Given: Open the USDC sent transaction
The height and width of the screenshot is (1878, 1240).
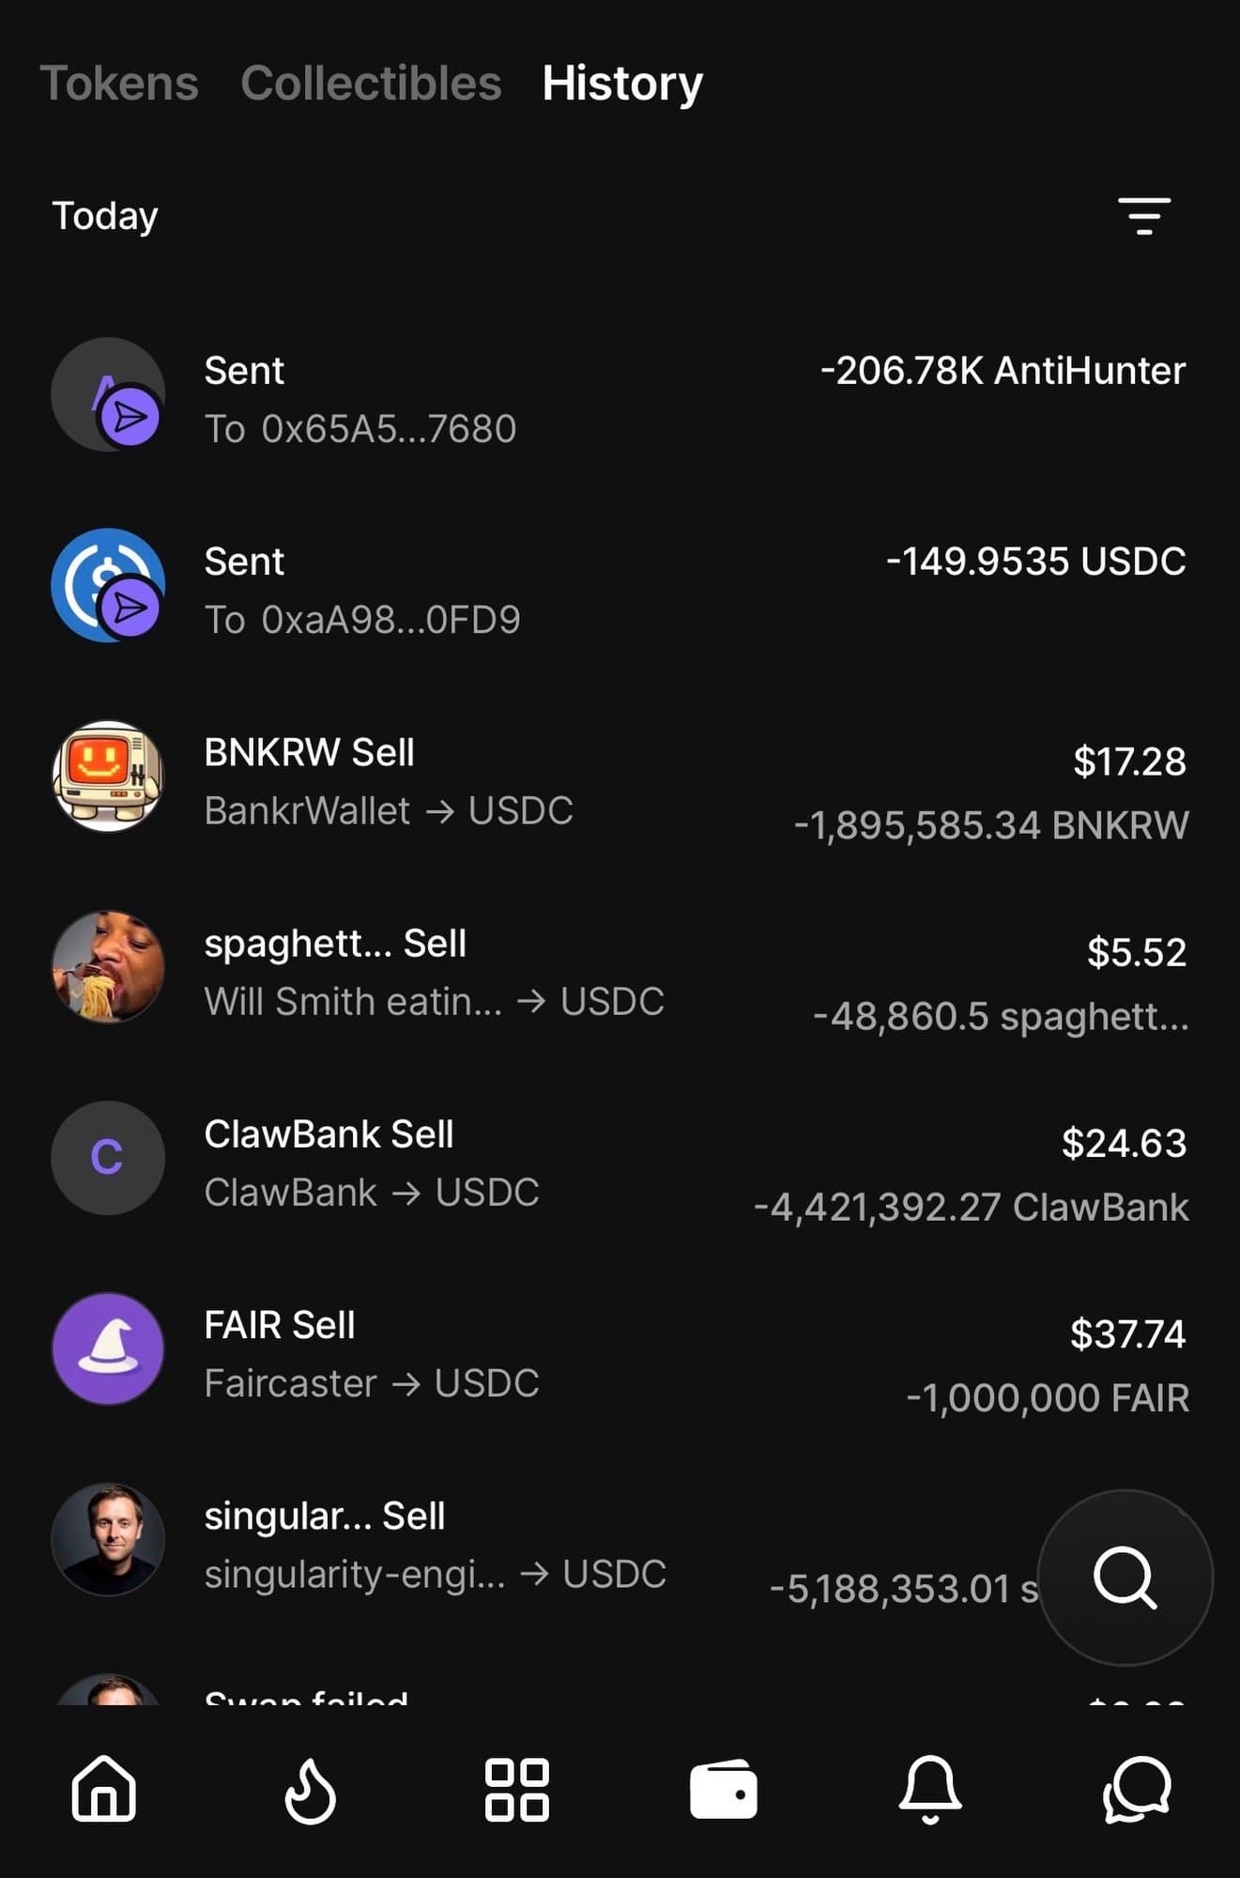Looking at the screenshot, I should [x=620, y=589].
